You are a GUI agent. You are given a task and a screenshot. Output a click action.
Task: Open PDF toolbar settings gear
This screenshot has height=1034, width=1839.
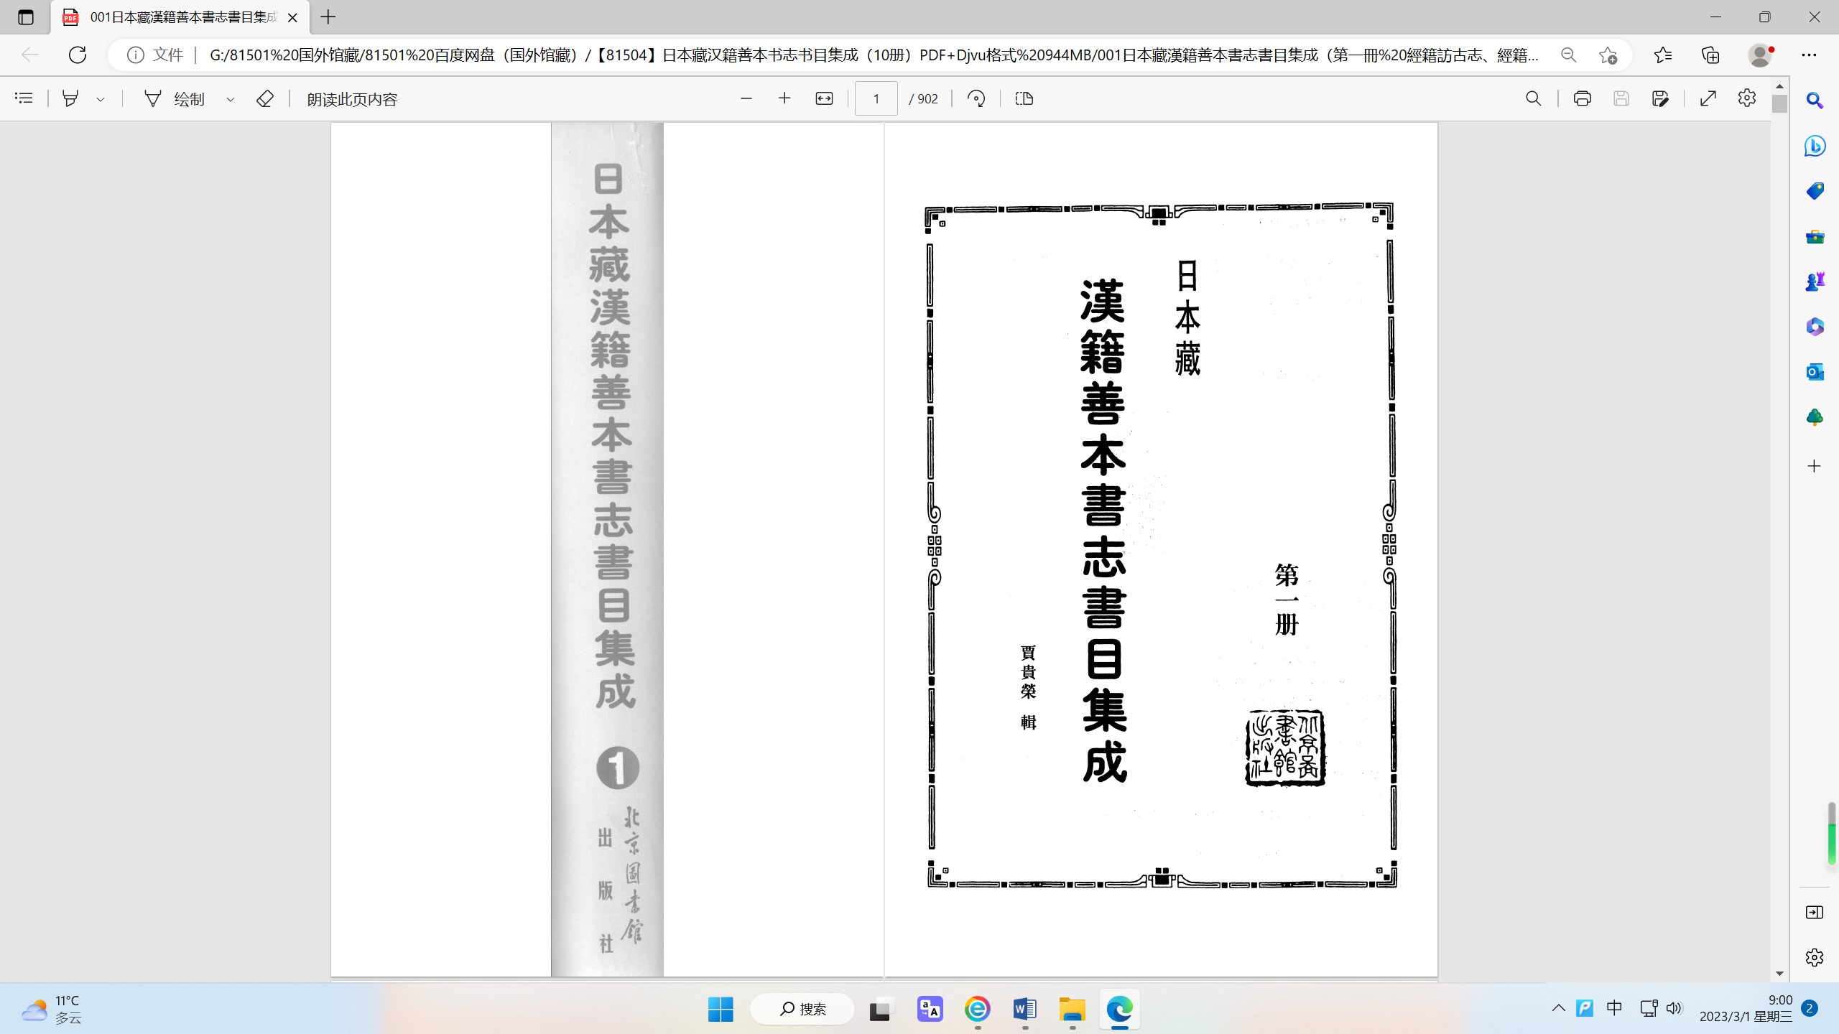click(1747, 98)
